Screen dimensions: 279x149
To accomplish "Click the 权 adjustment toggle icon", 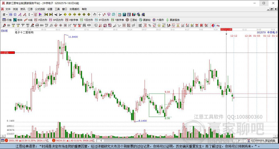I will click(x=36, y=15).
